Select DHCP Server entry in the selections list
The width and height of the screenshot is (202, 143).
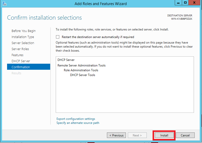[66, 60]
